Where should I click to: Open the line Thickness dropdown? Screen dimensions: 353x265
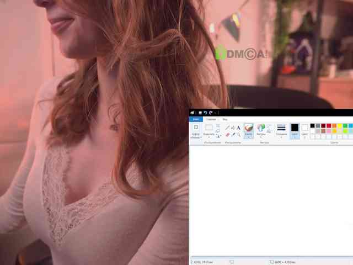click(281, 130)
